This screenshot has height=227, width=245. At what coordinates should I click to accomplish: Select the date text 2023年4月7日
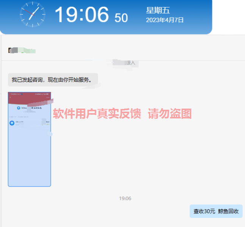tap(165, 20)
